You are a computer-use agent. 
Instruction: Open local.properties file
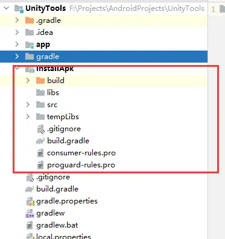(x=63, y=236)
